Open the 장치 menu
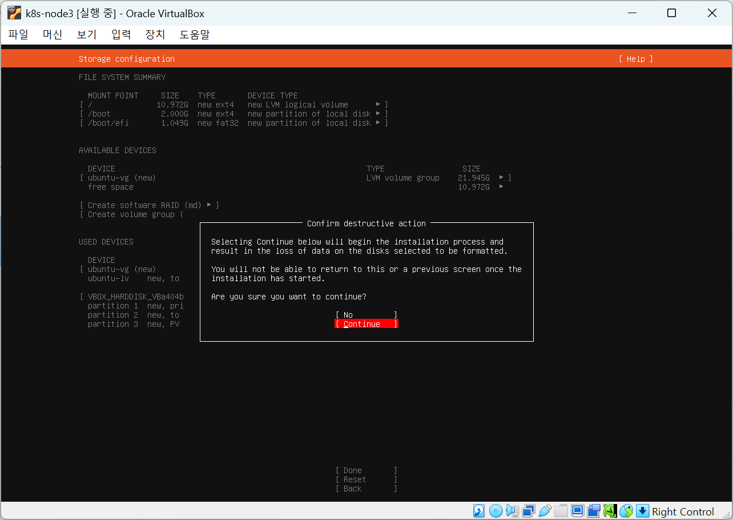Image resolution: width=733 pixels, height=520 pixels. click(155, 34)
